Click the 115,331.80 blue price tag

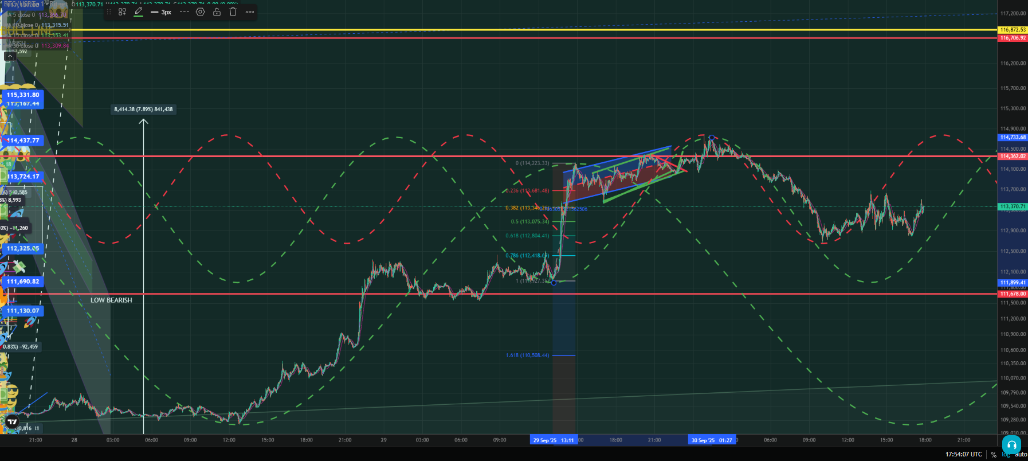(23, 95)
